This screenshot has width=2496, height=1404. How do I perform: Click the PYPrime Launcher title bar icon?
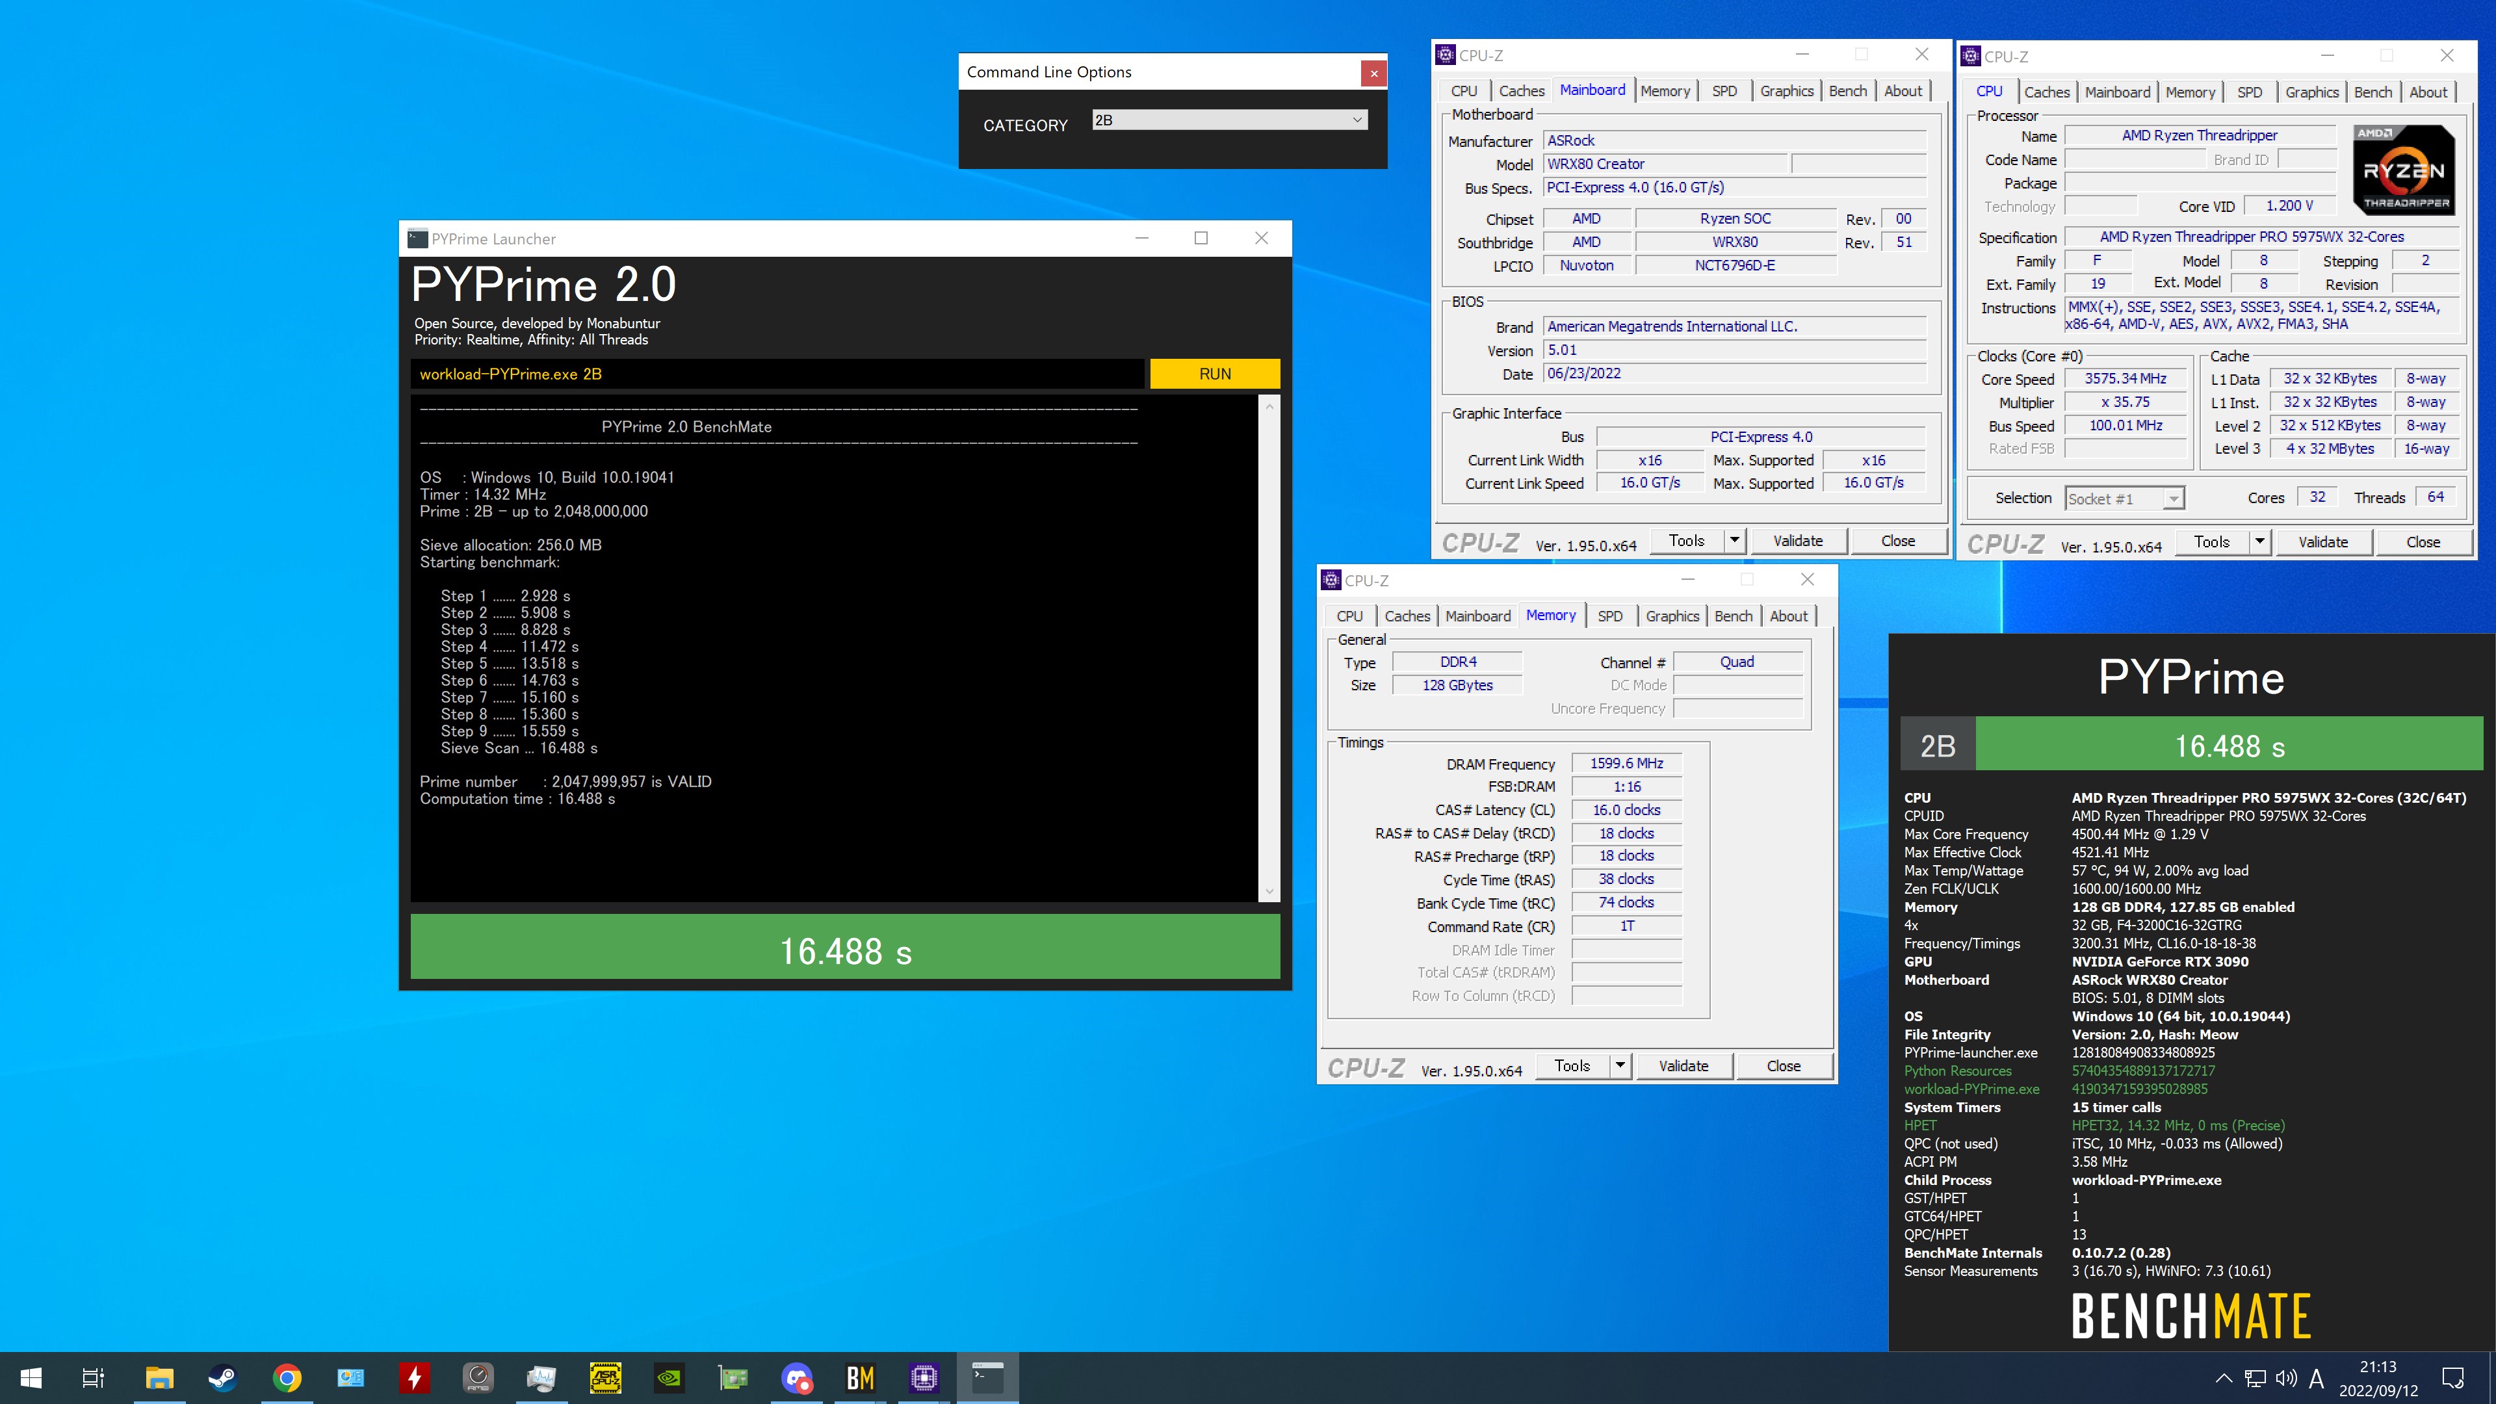pos(417,239)
